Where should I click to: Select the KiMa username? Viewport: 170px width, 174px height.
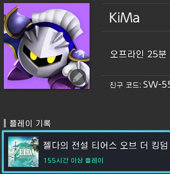(124, 18)
